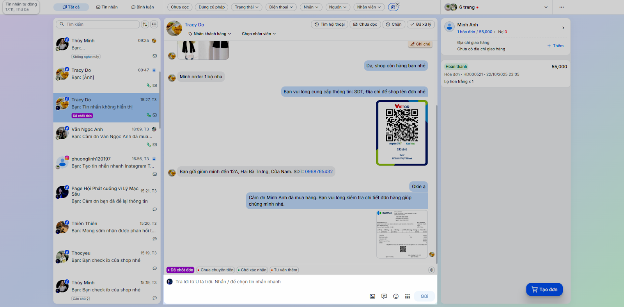Remove the calendar filter with its x

(397, 4)
